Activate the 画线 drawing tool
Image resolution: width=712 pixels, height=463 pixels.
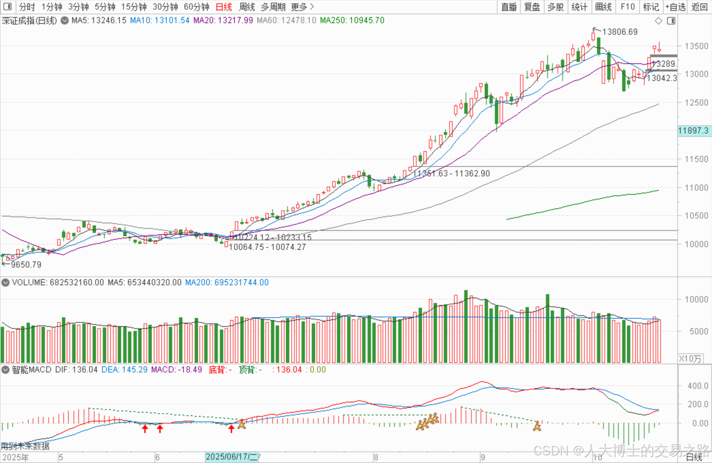[603, 7]
